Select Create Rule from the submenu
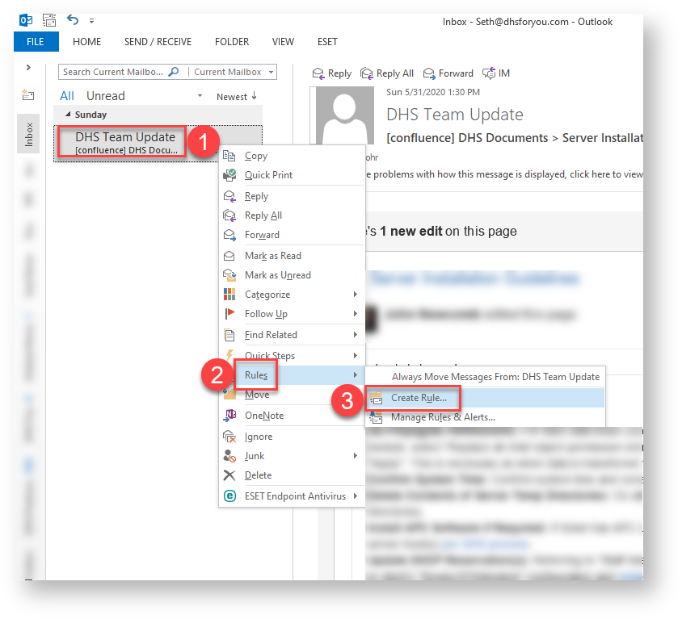 click(419, 398)
